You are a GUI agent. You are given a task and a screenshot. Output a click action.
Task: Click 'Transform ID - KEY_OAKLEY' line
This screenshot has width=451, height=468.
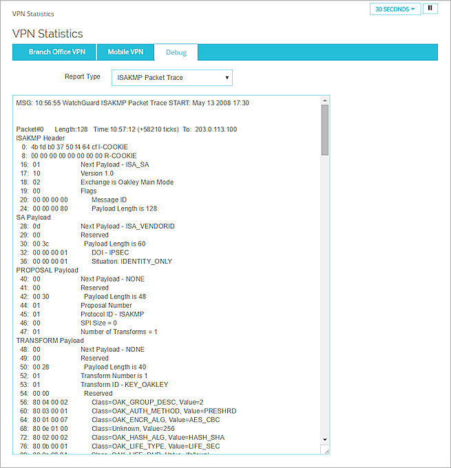(94, 385)
